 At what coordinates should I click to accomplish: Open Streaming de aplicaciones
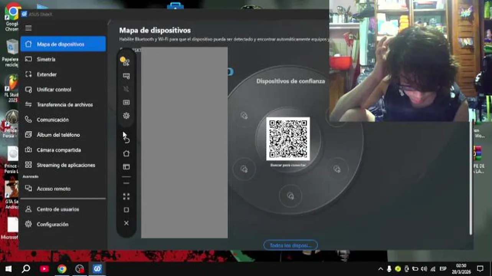tap(63, 165)
